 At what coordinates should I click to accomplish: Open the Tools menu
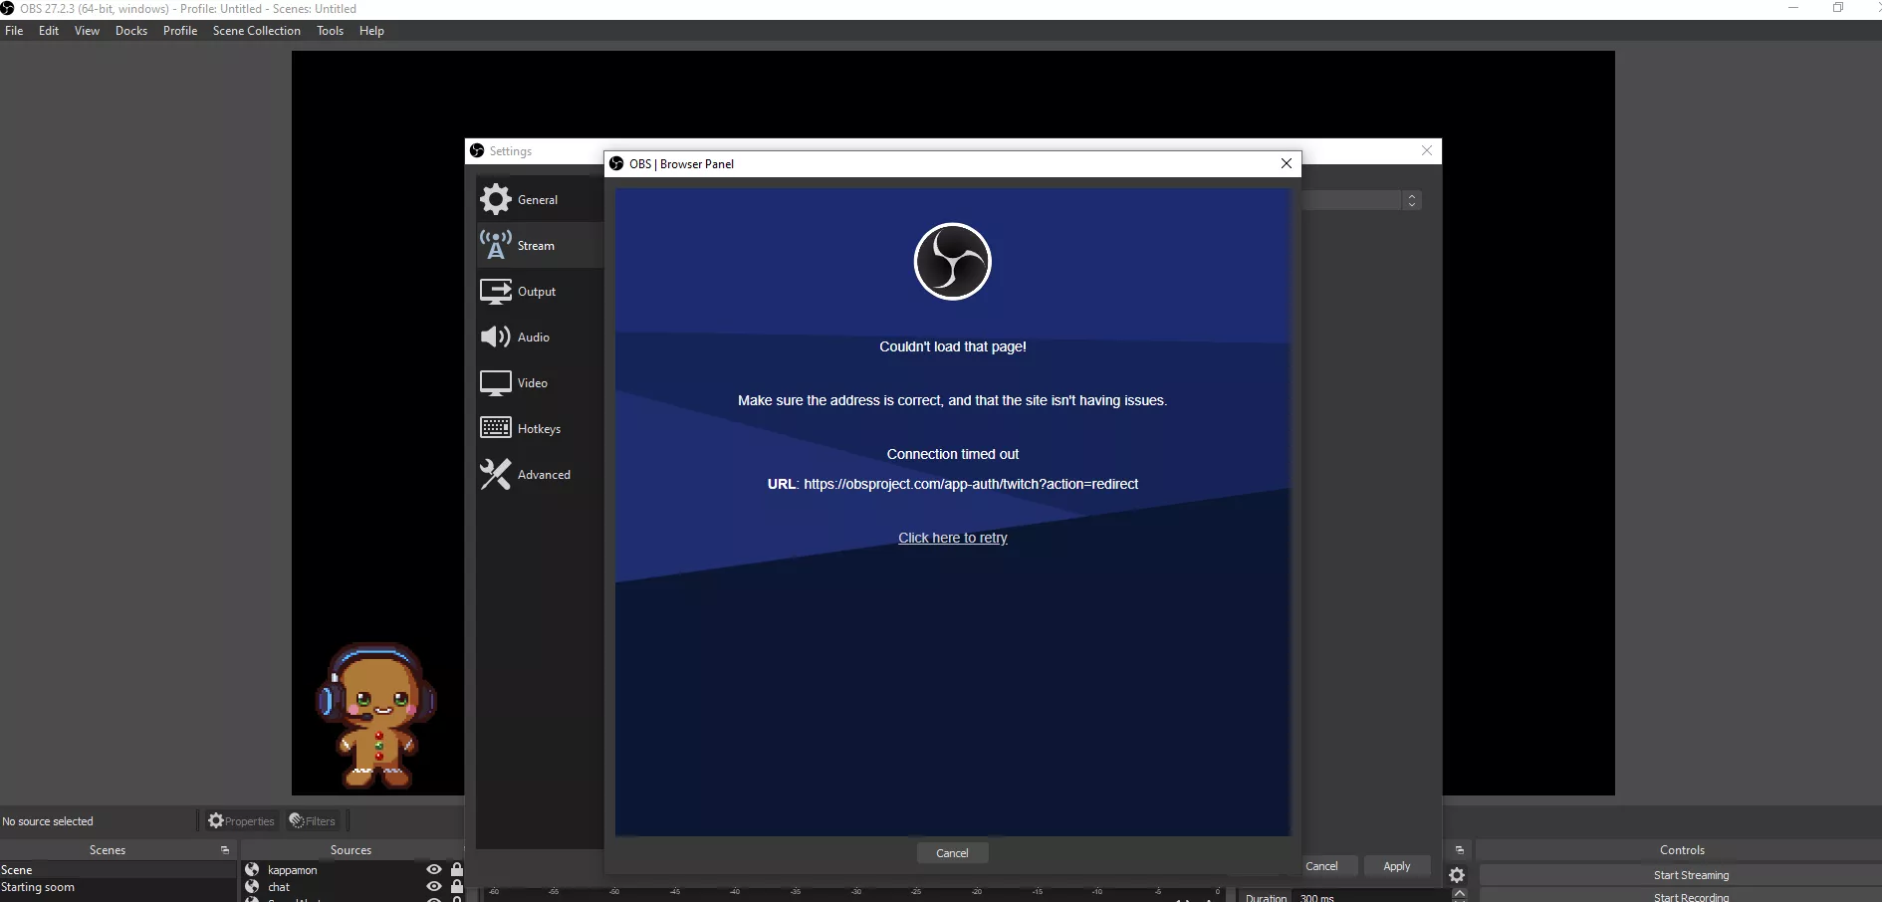330,30
